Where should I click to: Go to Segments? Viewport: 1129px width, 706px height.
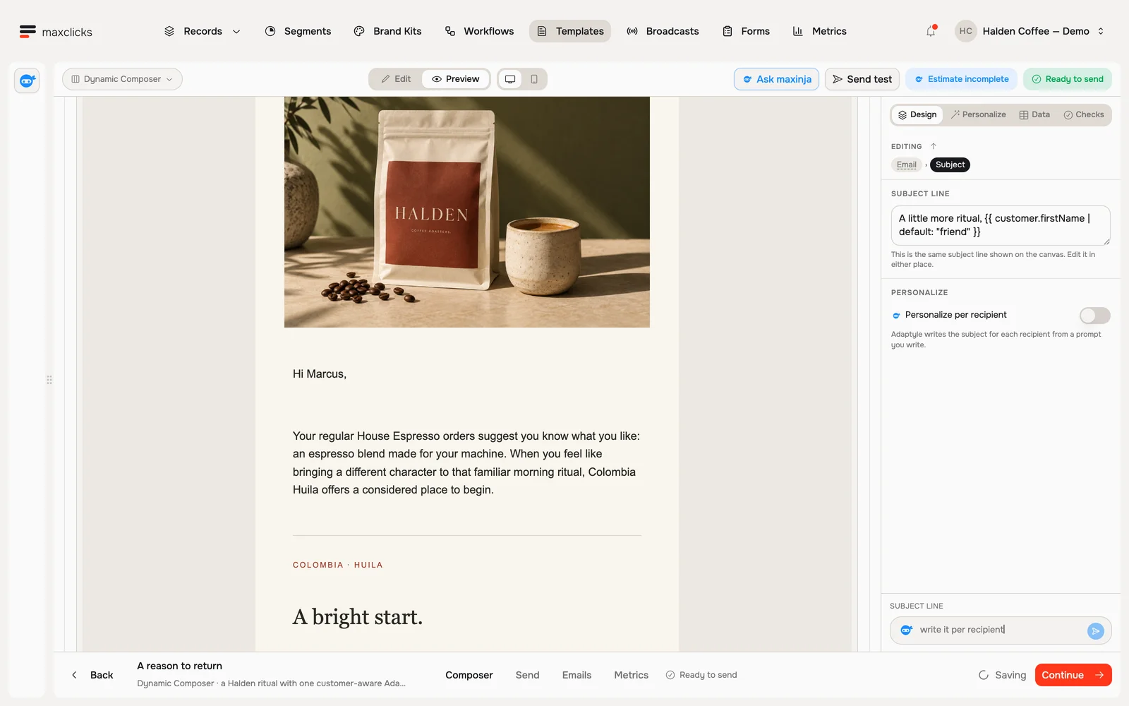[x=298, y=31]
